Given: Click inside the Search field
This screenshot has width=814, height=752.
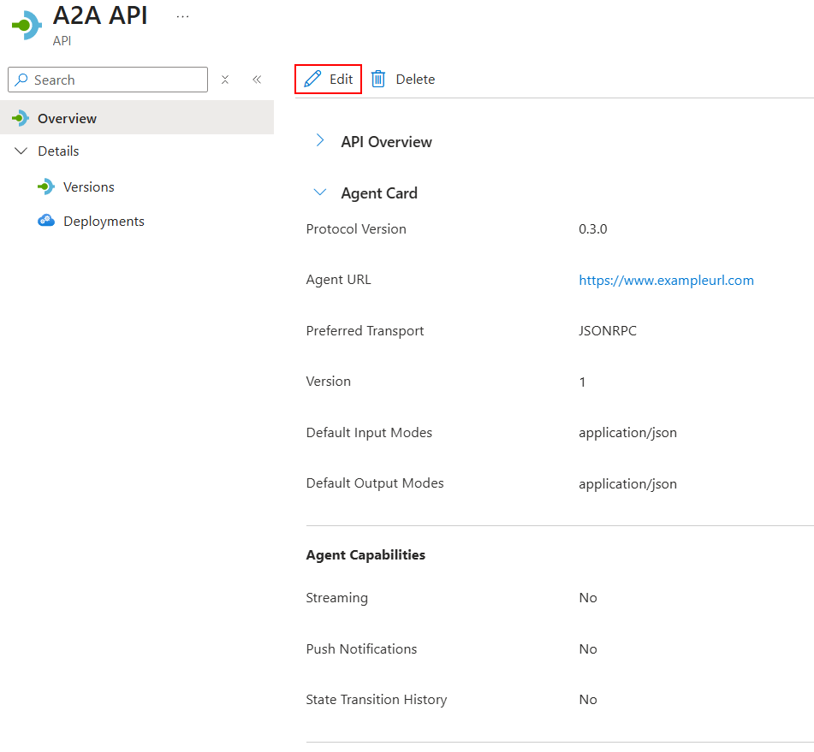Looking at the screenshot, I should click(111, 80).
